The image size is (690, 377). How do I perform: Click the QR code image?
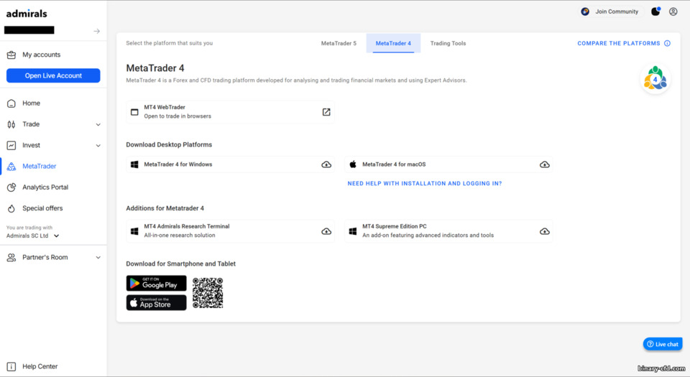[x=208, y=293]
